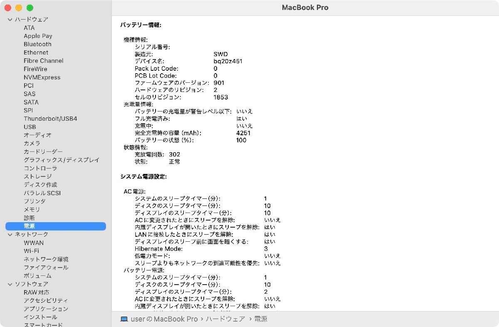
Task: Select Fibre Channel in the sidebar
Action: [x=44, y=61]
